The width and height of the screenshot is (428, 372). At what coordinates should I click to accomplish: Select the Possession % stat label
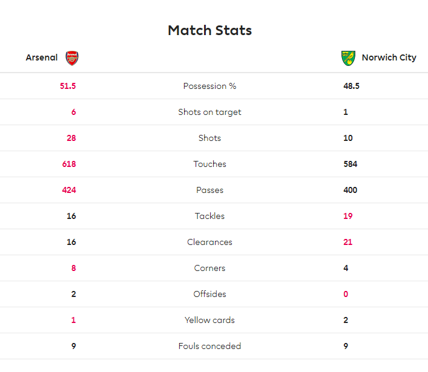(209, 86)
